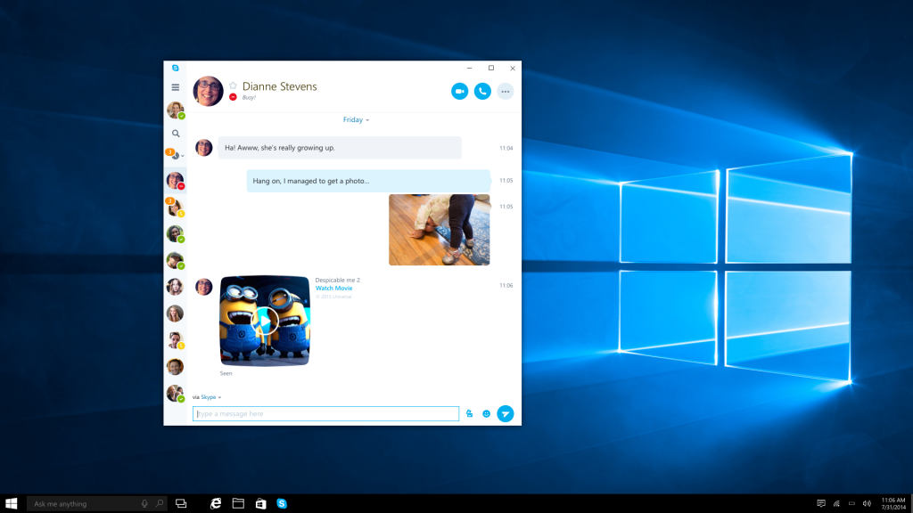
Task: Open the Friday date dropdown
Action: pyautogui.click(x=355, y=119)
